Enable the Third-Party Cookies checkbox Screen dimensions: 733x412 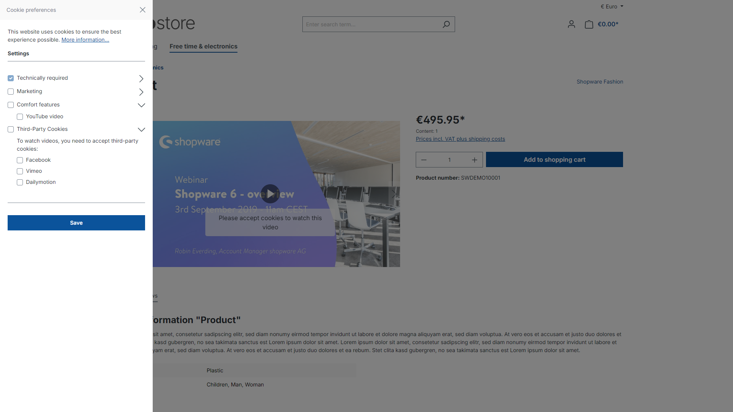pyautogui.click(x=11, y=129)
